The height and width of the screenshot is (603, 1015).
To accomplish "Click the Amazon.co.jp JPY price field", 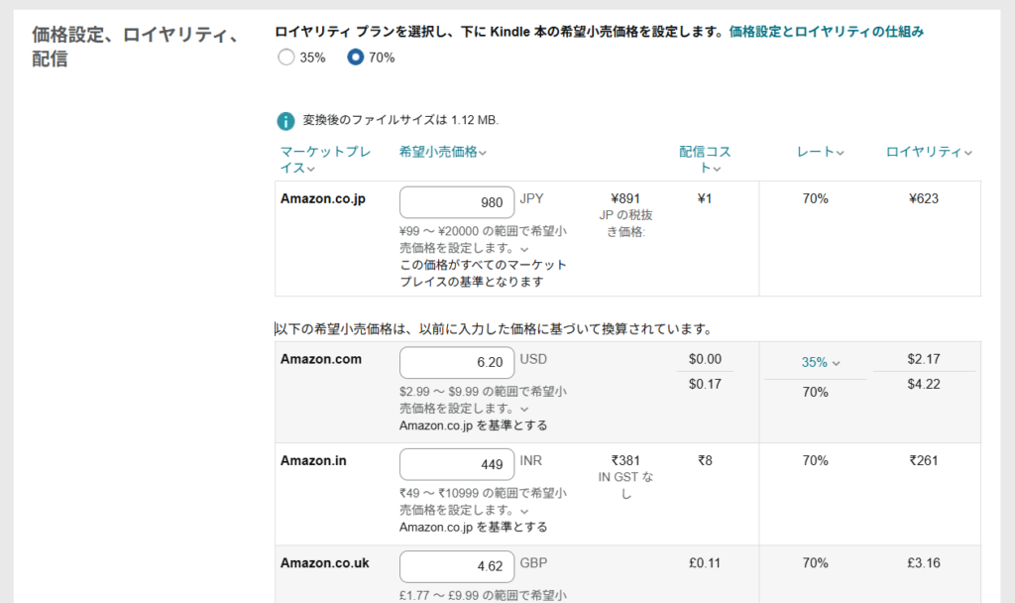I will pyautogui.click(x=457, y=202).
